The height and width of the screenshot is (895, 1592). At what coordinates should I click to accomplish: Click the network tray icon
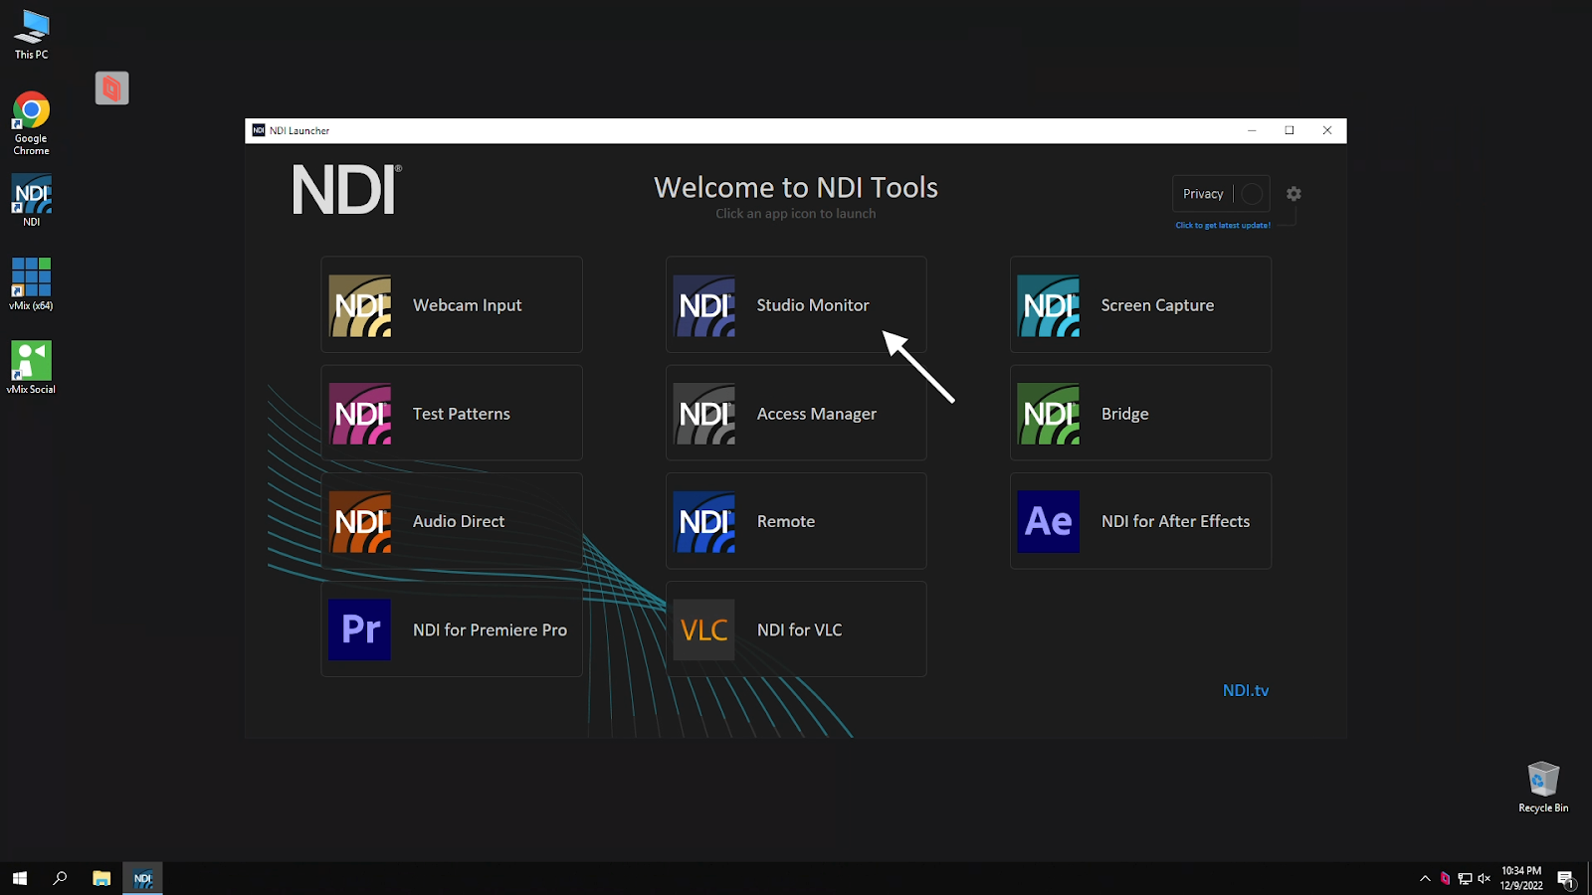[1465, 878]
